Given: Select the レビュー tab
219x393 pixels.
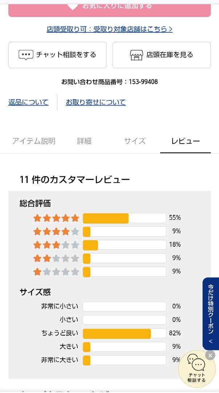Looking at the screenshot, I should pyautogui.click(x=185, y=141).
